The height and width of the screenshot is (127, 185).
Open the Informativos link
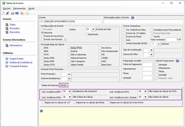pyautogui.click(x=16, y=45)
